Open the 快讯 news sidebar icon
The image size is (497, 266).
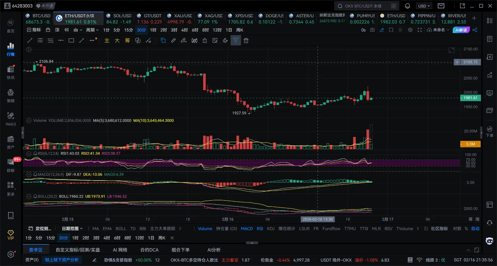click(11, 72)
